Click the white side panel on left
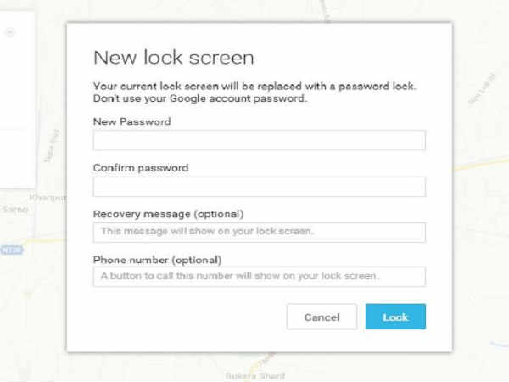Image resolution: width=509 pixels, height=382 pixels. (17, 99)
